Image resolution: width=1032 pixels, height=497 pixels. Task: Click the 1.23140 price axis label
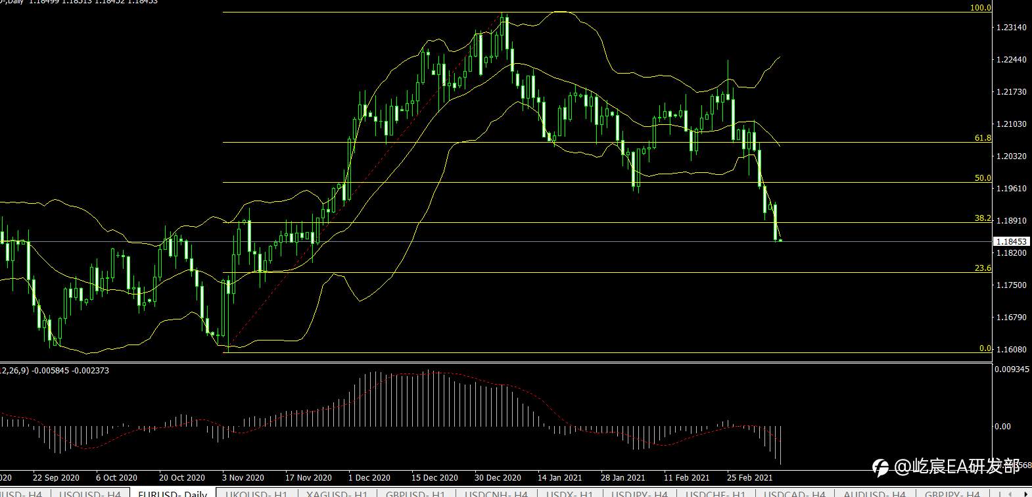tap(1012, 28)
